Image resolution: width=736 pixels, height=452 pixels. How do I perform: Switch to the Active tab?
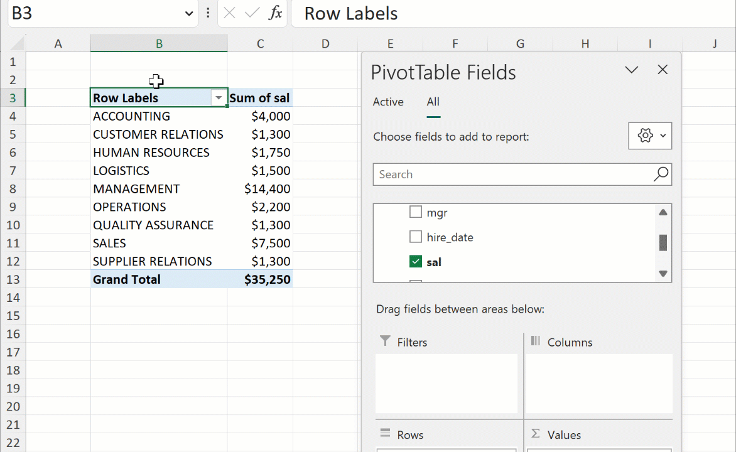click(x=388, y=102)
